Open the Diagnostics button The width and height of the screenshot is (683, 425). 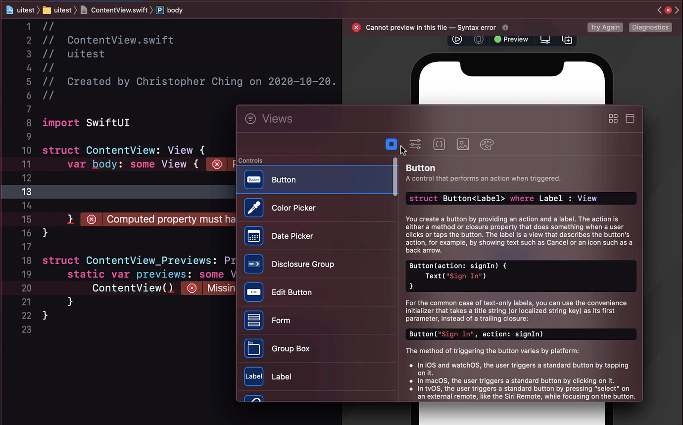click(x=650, y=27)
